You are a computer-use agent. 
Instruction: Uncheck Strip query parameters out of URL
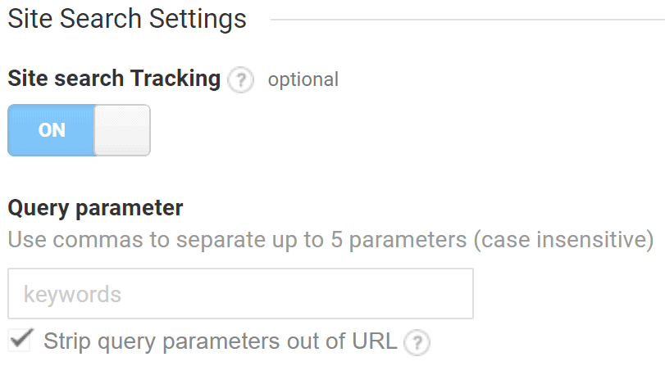[20, 340]
